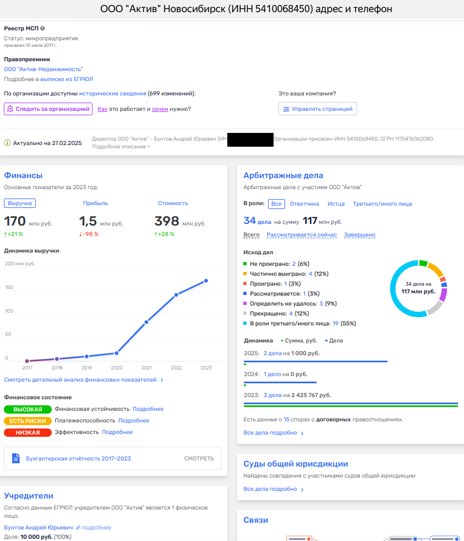This screenshot has height=541, width=464.
Task: Open founder Бунтов Андрей Юрьевич link
Action: pos(39,528)
